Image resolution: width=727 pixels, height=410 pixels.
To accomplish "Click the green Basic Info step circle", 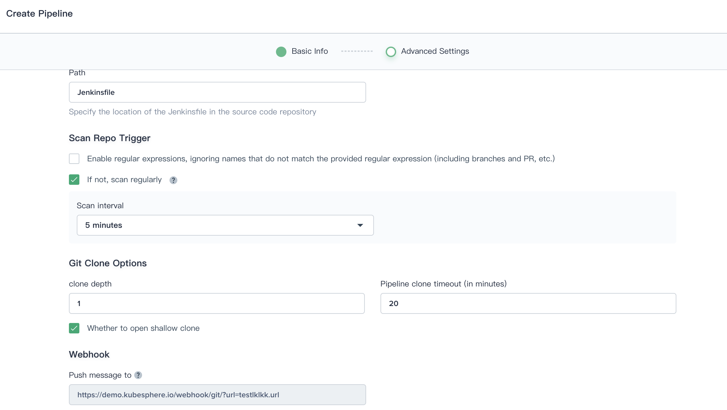I will [x=281, y=51].
